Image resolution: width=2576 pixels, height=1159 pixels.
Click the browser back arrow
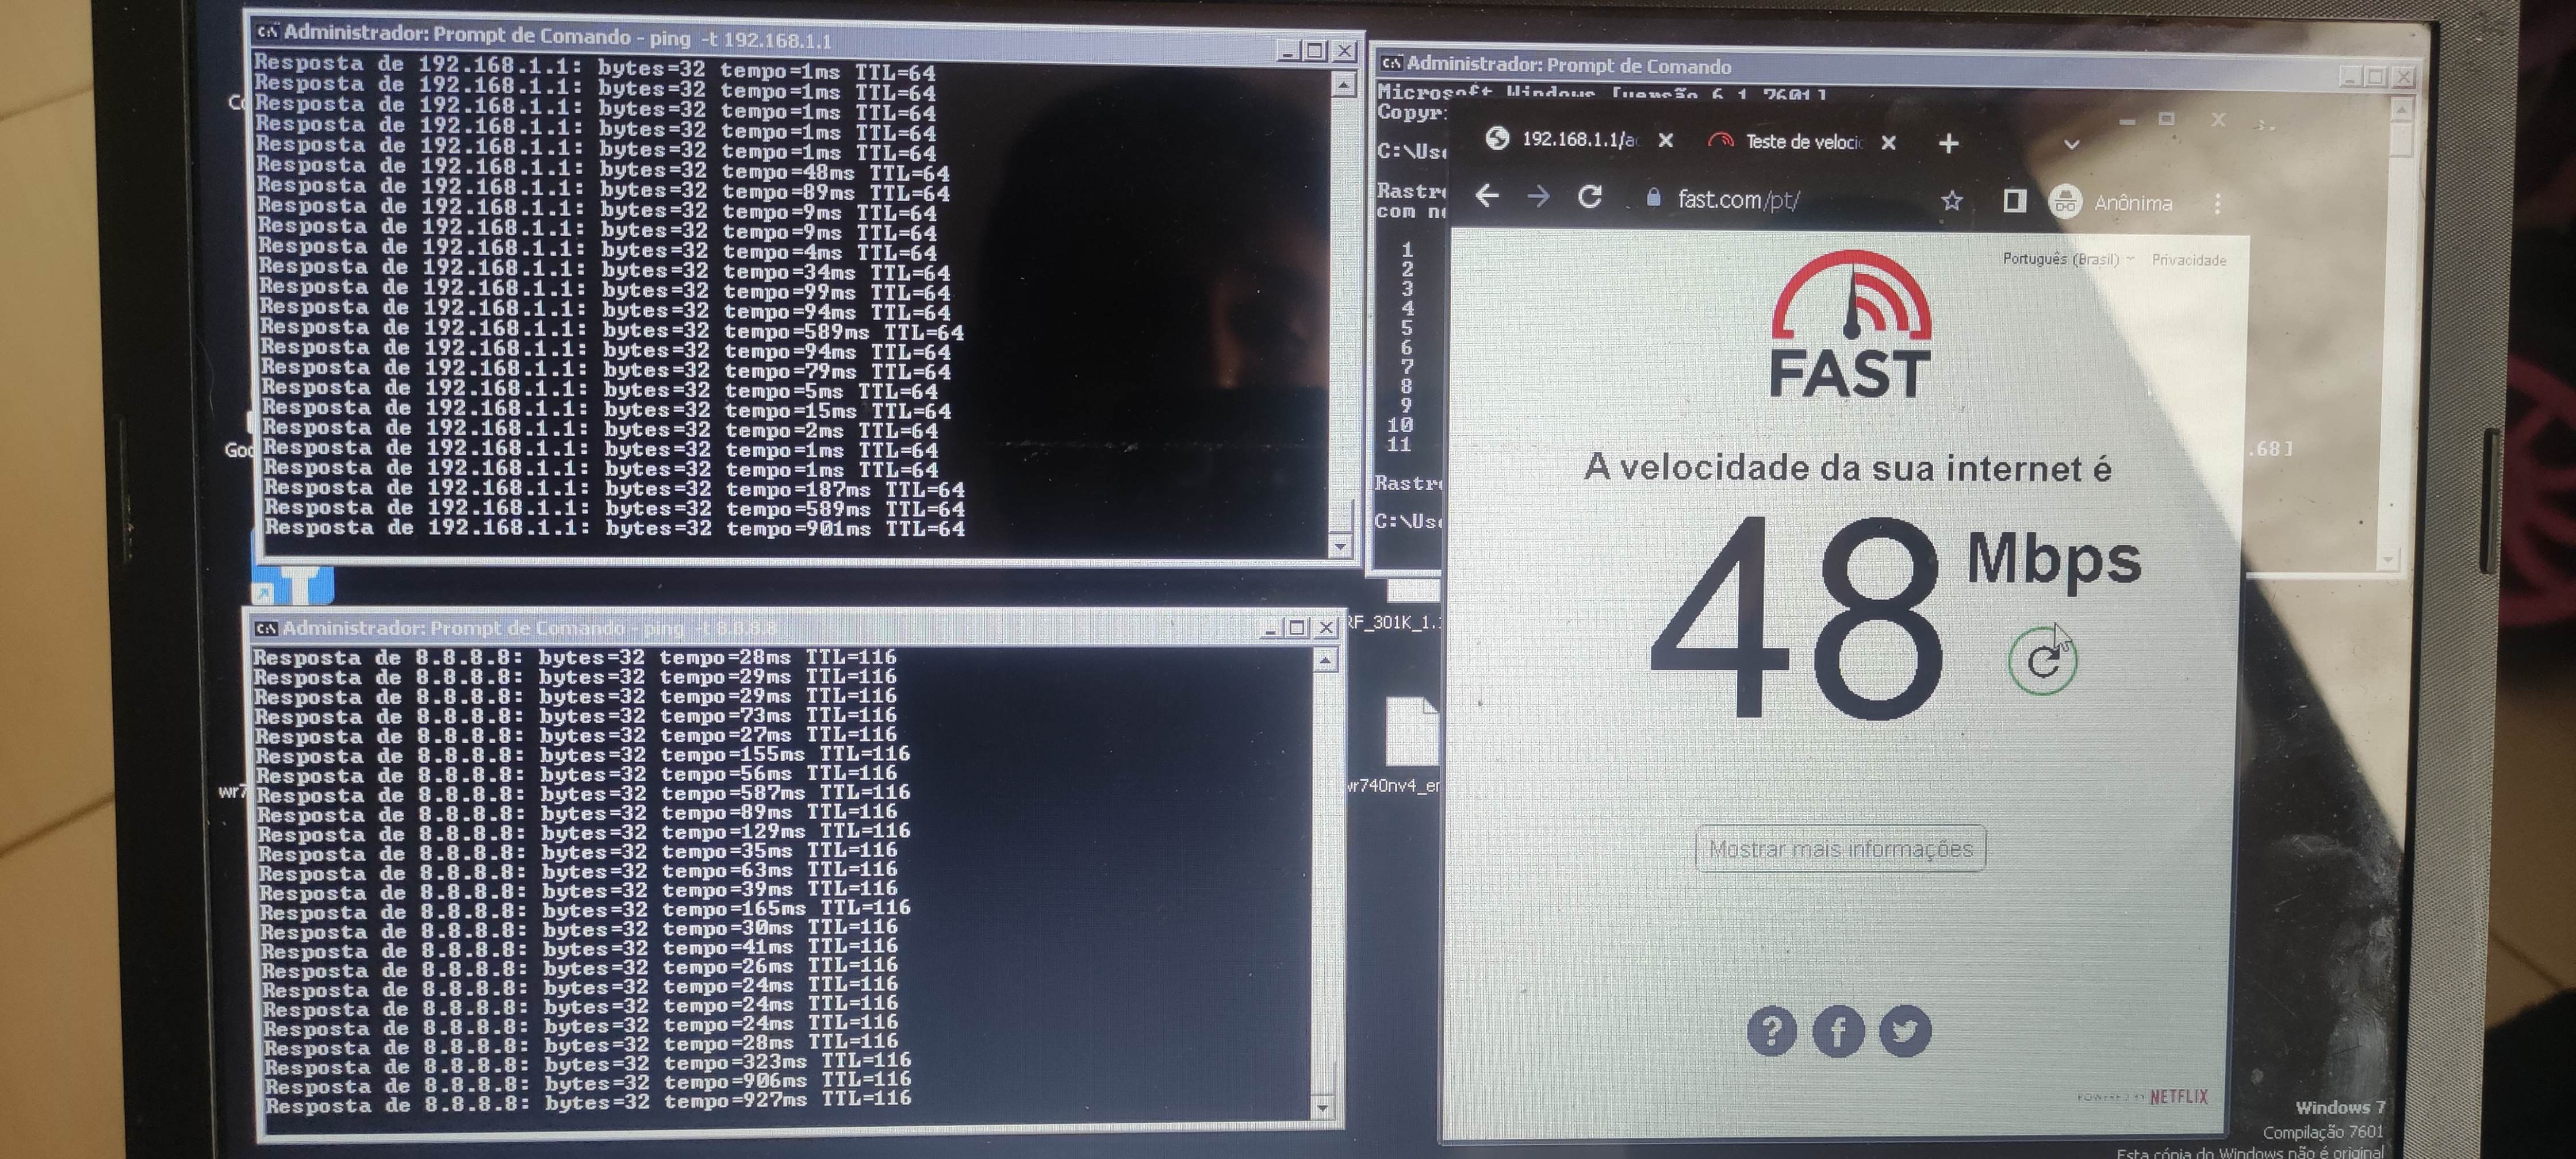[x=1487, y=196]
